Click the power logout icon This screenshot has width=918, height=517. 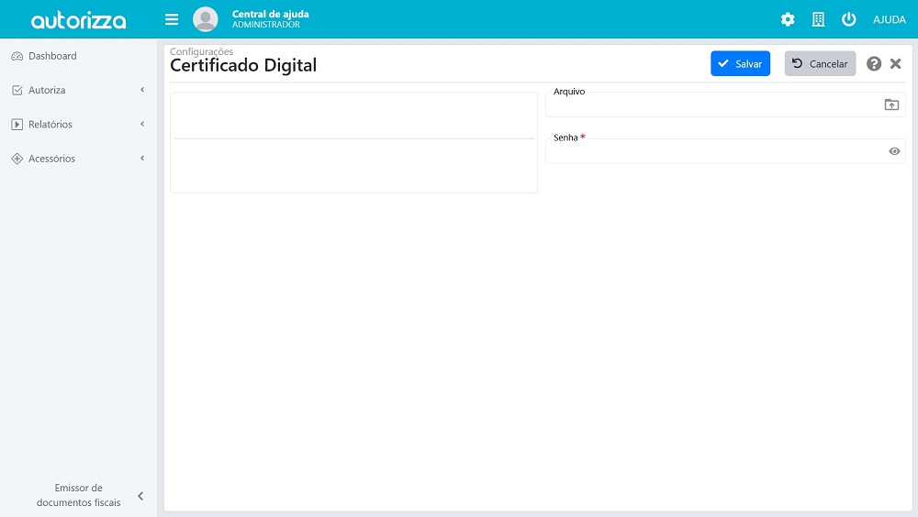pyautogui.click(x=848, y=19)
